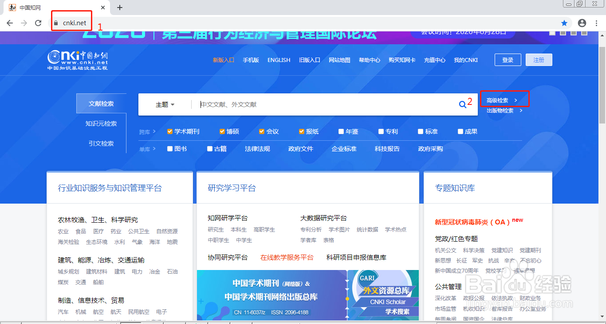Click the CNKI 中国知网 logo
This screenshot has width=606, height=324.
click(78, 60)
